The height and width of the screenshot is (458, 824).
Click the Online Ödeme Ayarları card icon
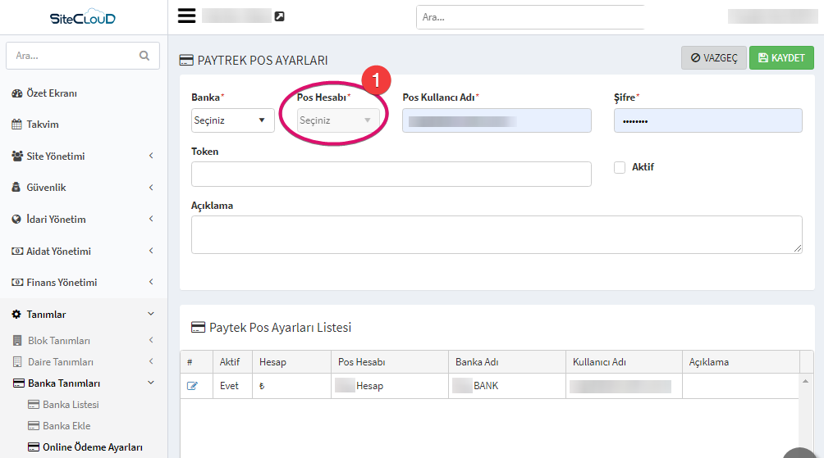(x=34, y=447)
